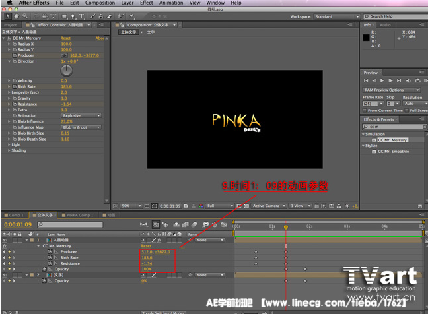Viewport: 428px width, 314px height.
Task: Open the 50% magnification dropdown
Action: click(132, 206)
